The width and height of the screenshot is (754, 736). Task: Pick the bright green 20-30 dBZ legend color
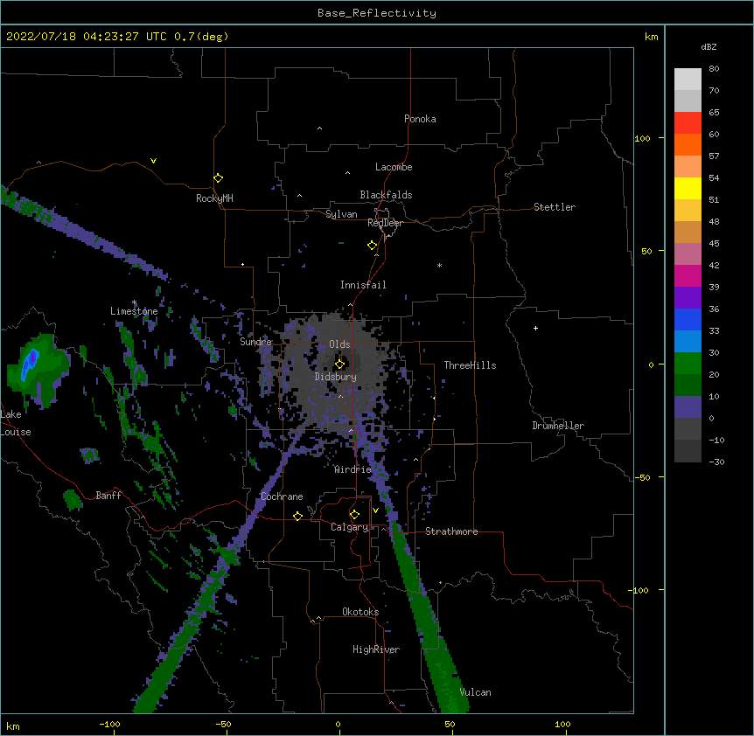(x=688, y=364)
